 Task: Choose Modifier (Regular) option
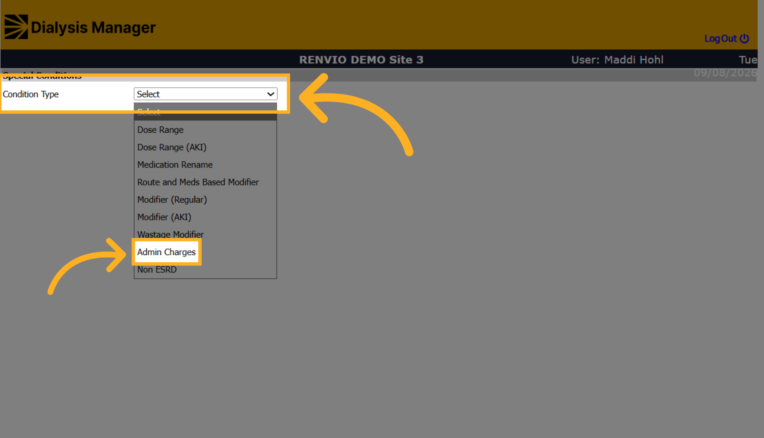coord(206,200)
